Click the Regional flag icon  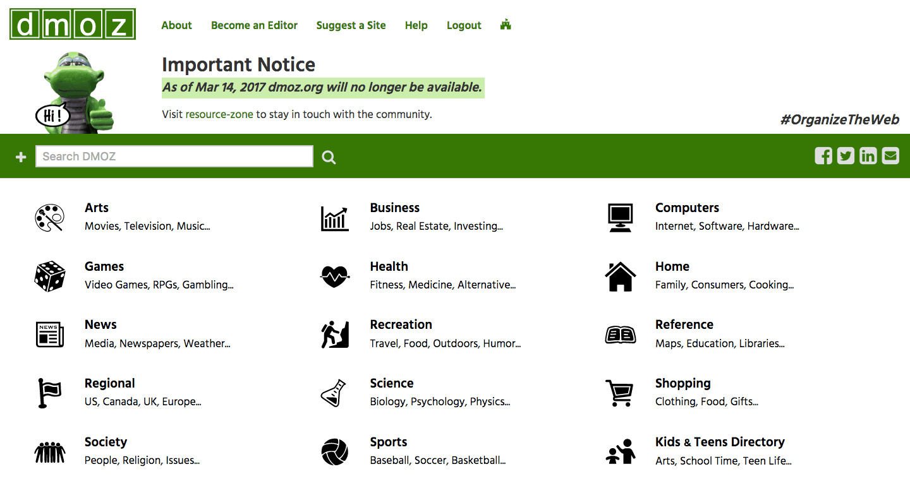[49, 393]
